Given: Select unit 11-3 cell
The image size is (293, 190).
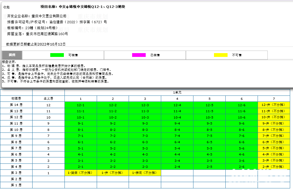Looking at the screenshot, I should 145,111.
